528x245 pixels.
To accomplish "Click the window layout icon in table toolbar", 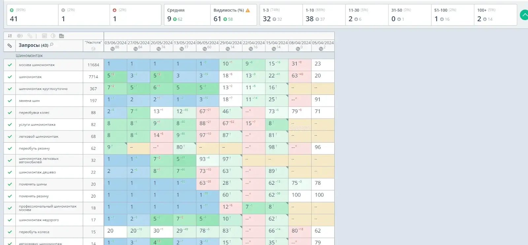I will point(44,36).
